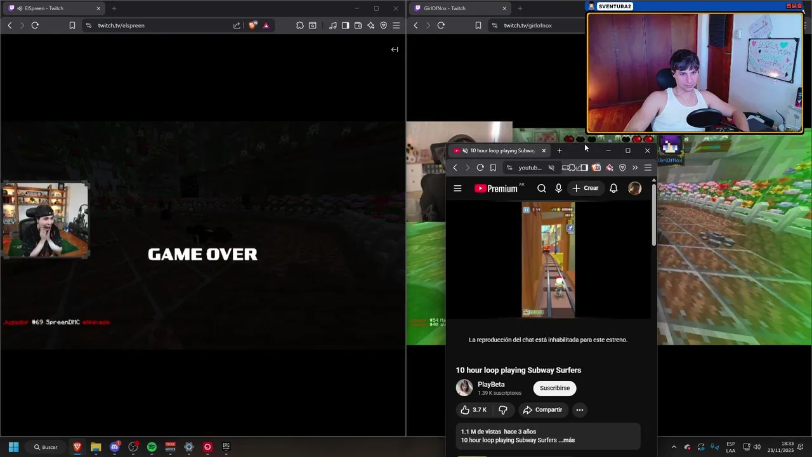Bookmark the YouTube page
The width and height of the screenshot is (812, 457).
click(493, 168)
